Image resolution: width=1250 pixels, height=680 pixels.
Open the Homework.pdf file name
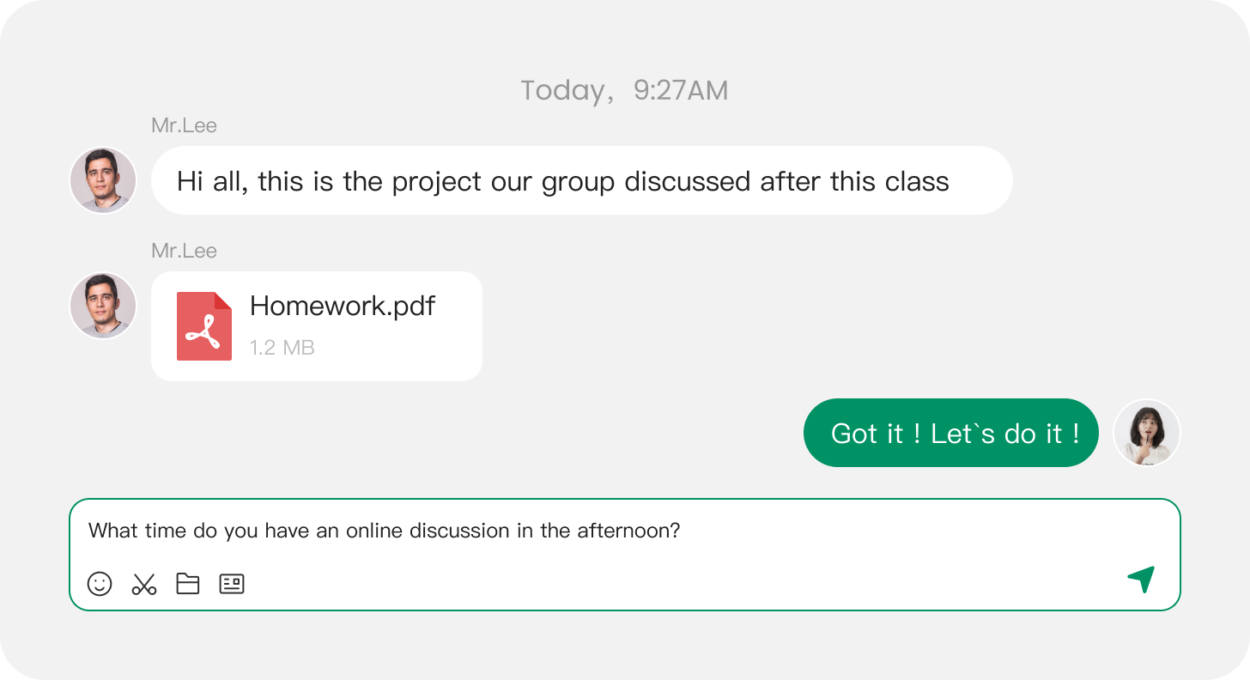[x=343, y=306]
